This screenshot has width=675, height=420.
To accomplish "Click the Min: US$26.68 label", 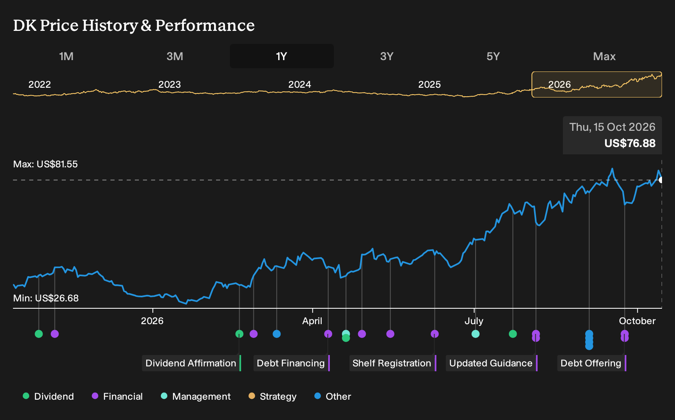I will (x=46, y=298).
